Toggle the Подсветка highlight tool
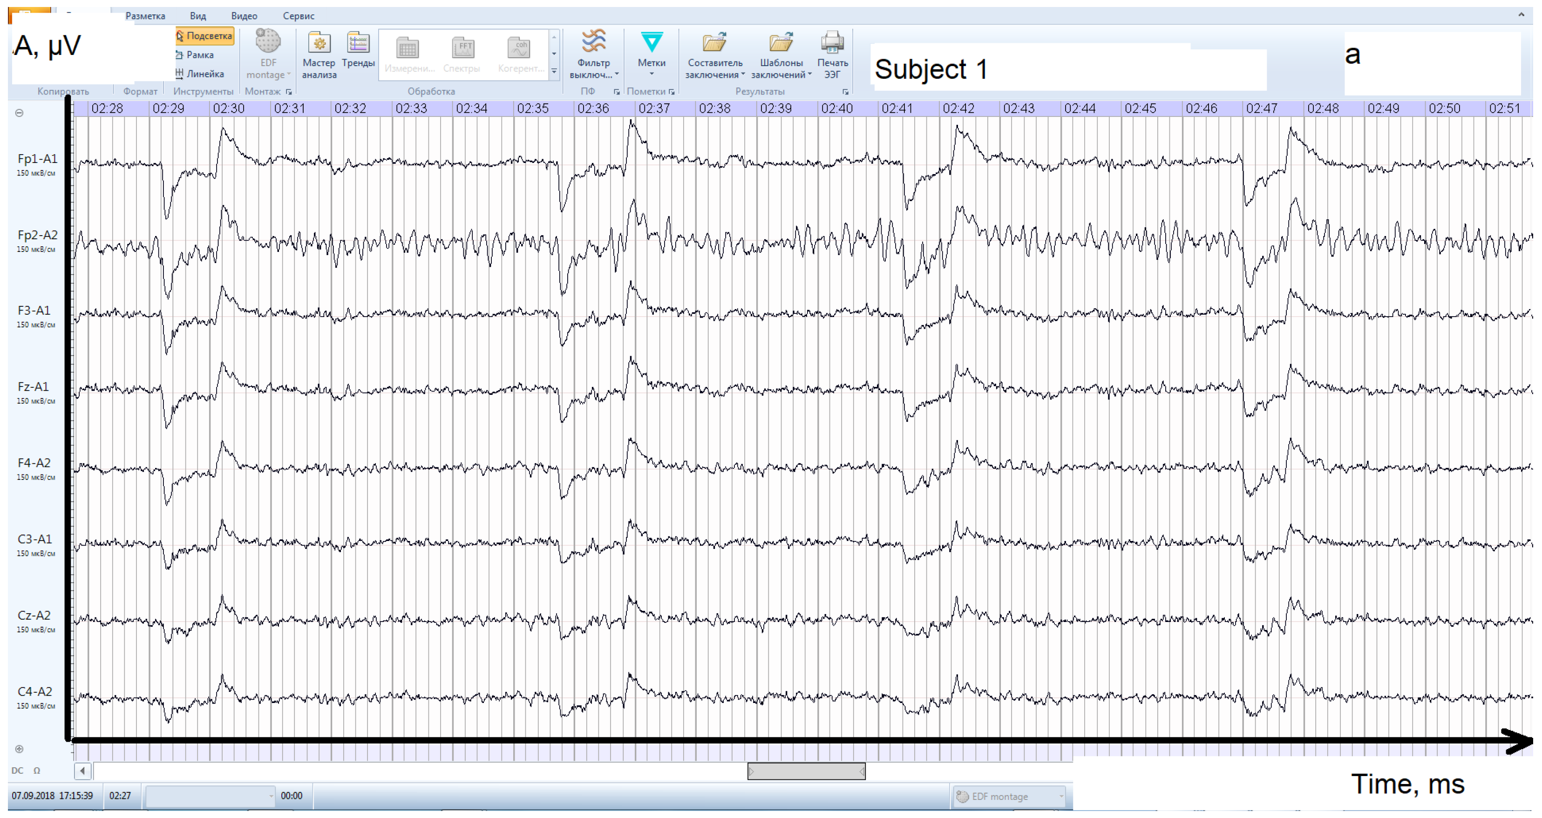 pyautogui.click(x=205, y=36)
